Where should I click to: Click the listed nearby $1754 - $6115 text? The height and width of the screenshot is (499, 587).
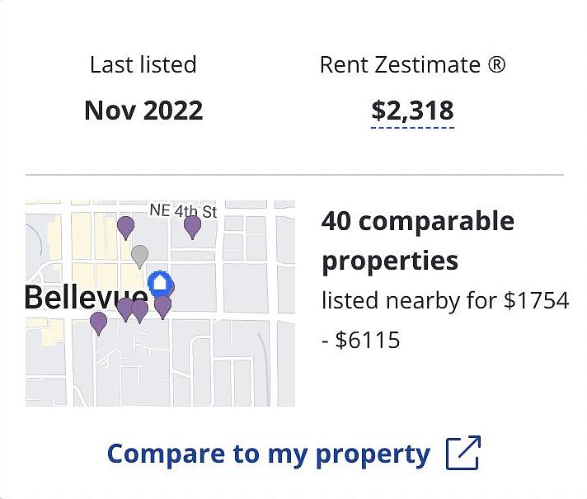444,319
